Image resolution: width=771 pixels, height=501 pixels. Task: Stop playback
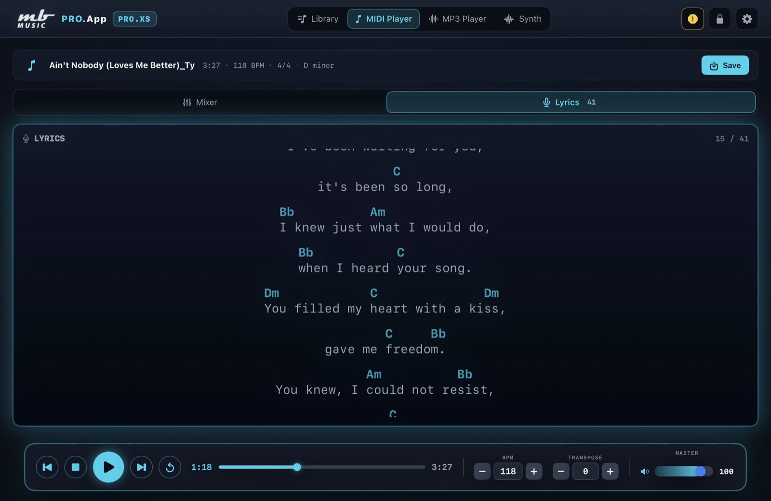click(x=75, y=467)
